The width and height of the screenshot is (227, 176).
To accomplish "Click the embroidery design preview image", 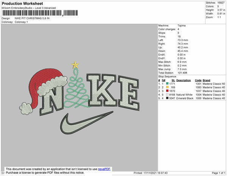I will click(x=79, y=97).
